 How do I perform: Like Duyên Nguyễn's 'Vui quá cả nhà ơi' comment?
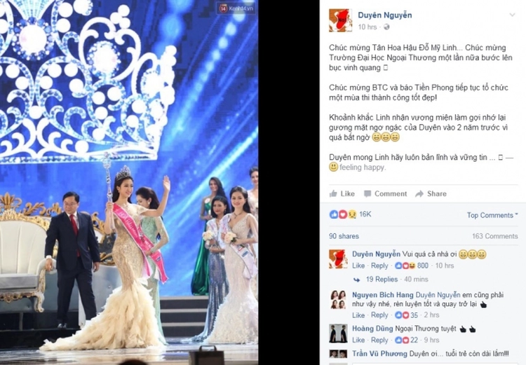coord(358,266)
